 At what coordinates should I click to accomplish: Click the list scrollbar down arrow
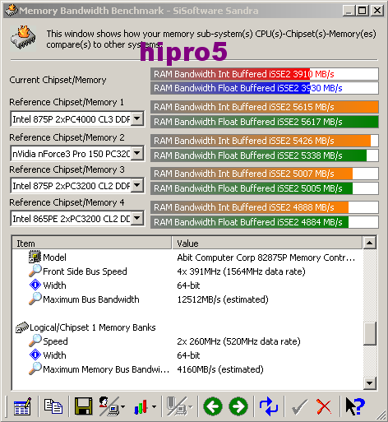pyautogui.click(x=369, y=383)
